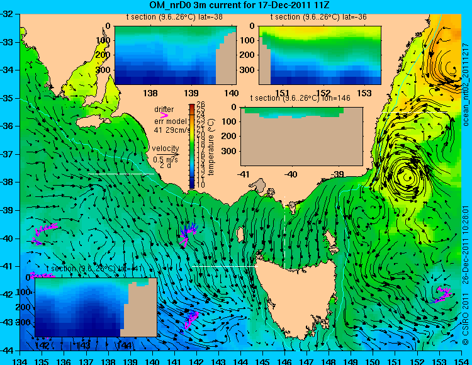Click the magenta drifter track near -42.2, 153.2
Screen dimensions: 472x365
442,295
